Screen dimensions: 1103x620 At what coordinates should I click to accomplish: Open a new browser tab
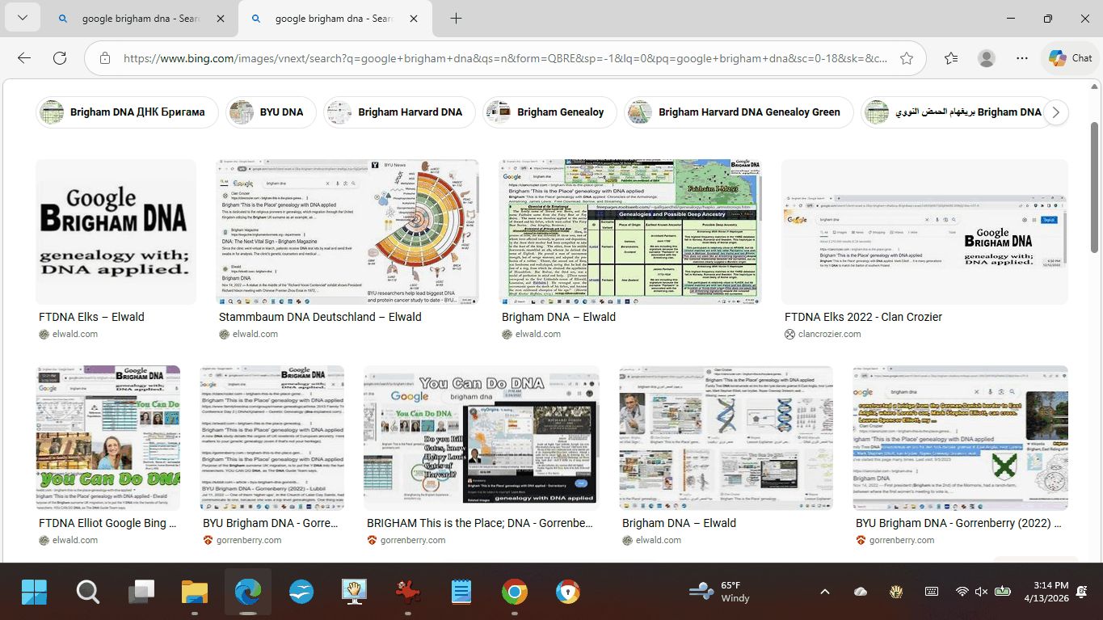[456, 19]
